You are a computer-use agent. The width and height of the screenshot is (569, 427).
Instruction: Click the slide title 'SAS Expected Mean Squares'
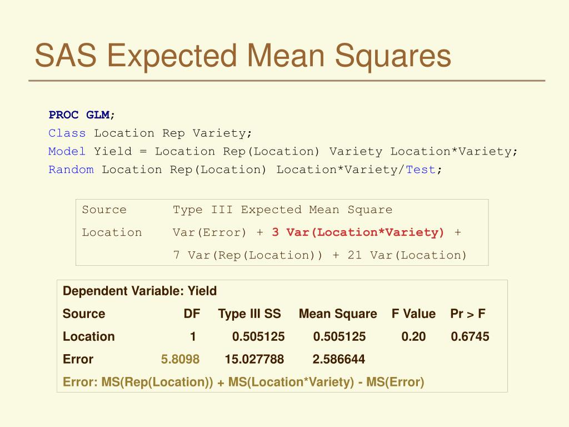[243, 56]
